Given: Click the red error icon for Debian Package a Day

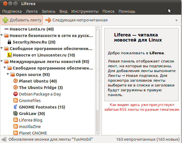Looking at the screenshot, I should tap(16, 94).
